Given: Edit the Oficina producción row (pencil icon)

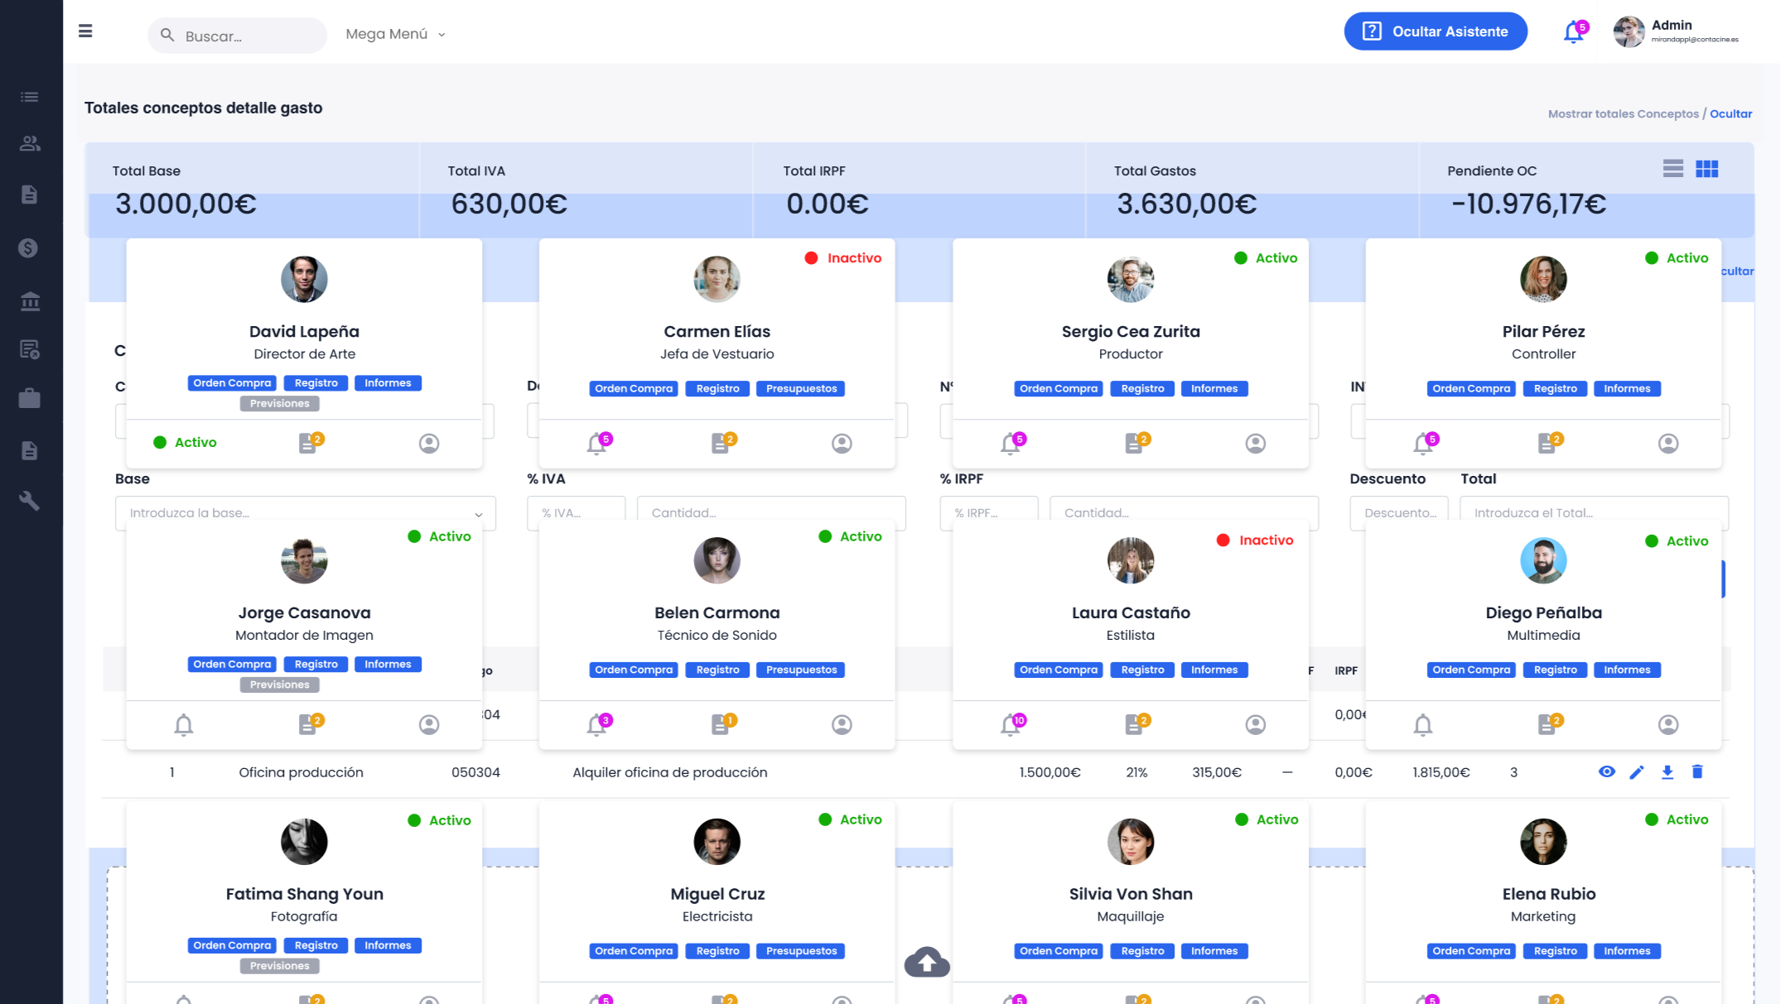Looking at the screenshot, I should [1637, 771].
